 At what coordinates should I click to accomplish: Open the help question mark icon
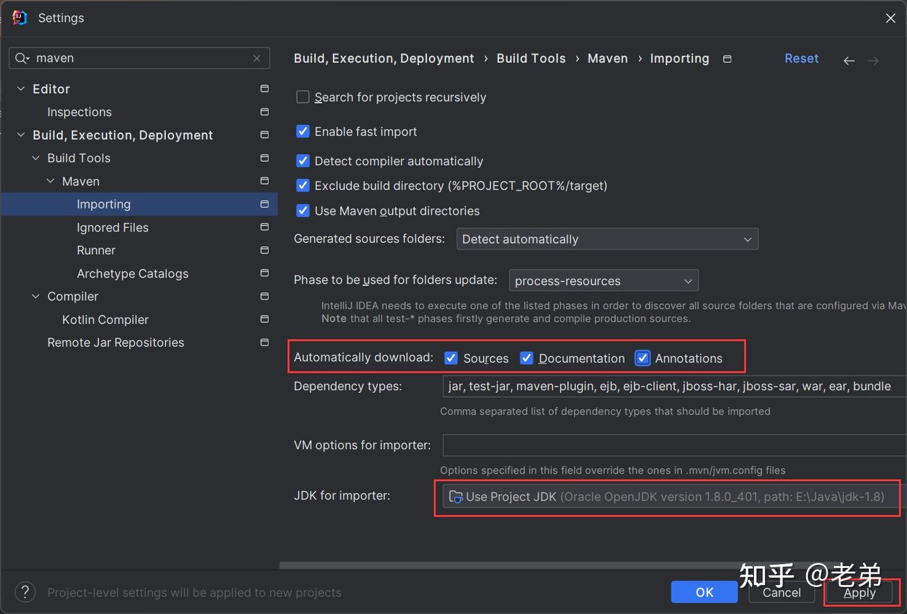pos(25,592)
